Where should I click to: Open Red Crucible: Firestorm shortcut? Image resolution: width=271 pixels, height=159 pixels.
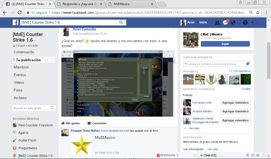coord(33,125)
